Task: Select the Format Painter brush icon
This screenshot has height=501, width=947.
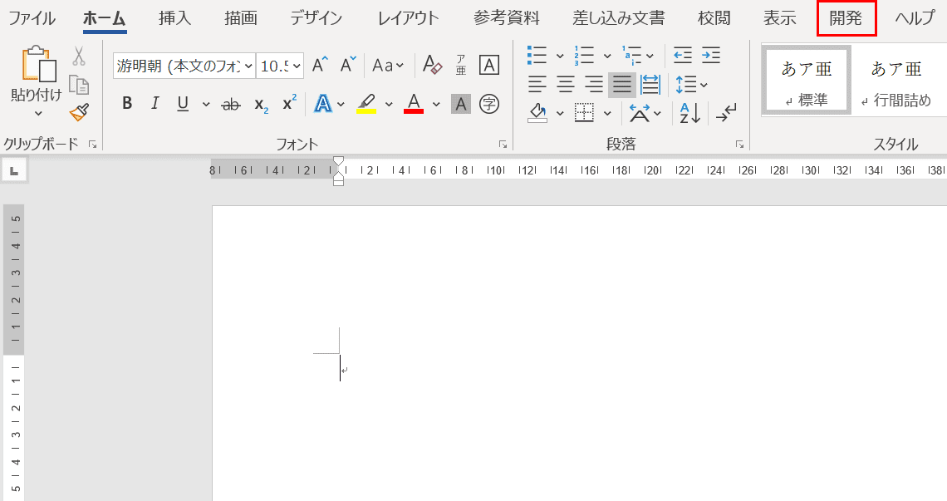Action: tap(79, 112)
